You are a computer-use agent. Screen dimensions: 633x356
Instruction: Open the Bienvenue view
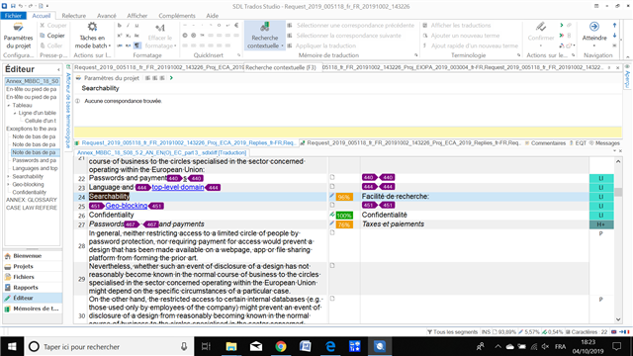coord(33,256)
